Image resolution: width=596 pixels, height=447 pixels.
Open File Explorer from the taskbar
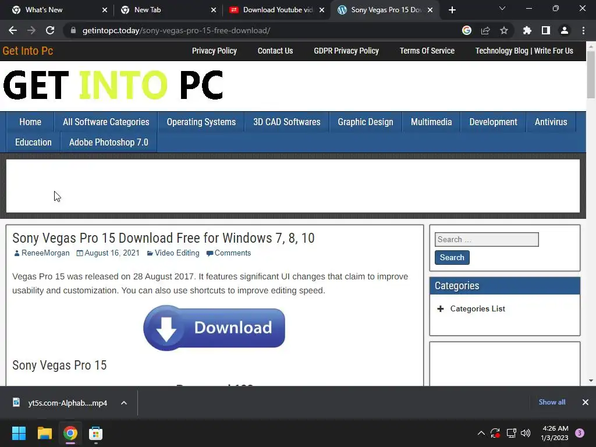pyautogui.click(x=44, y=433)
